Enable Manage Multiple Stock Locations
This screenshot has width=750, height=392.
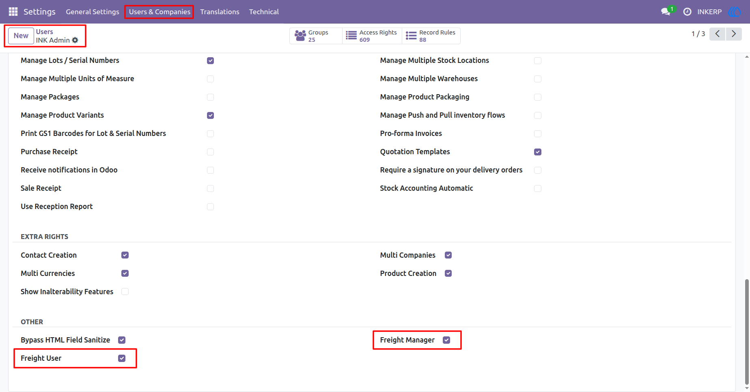pos(538,60)
